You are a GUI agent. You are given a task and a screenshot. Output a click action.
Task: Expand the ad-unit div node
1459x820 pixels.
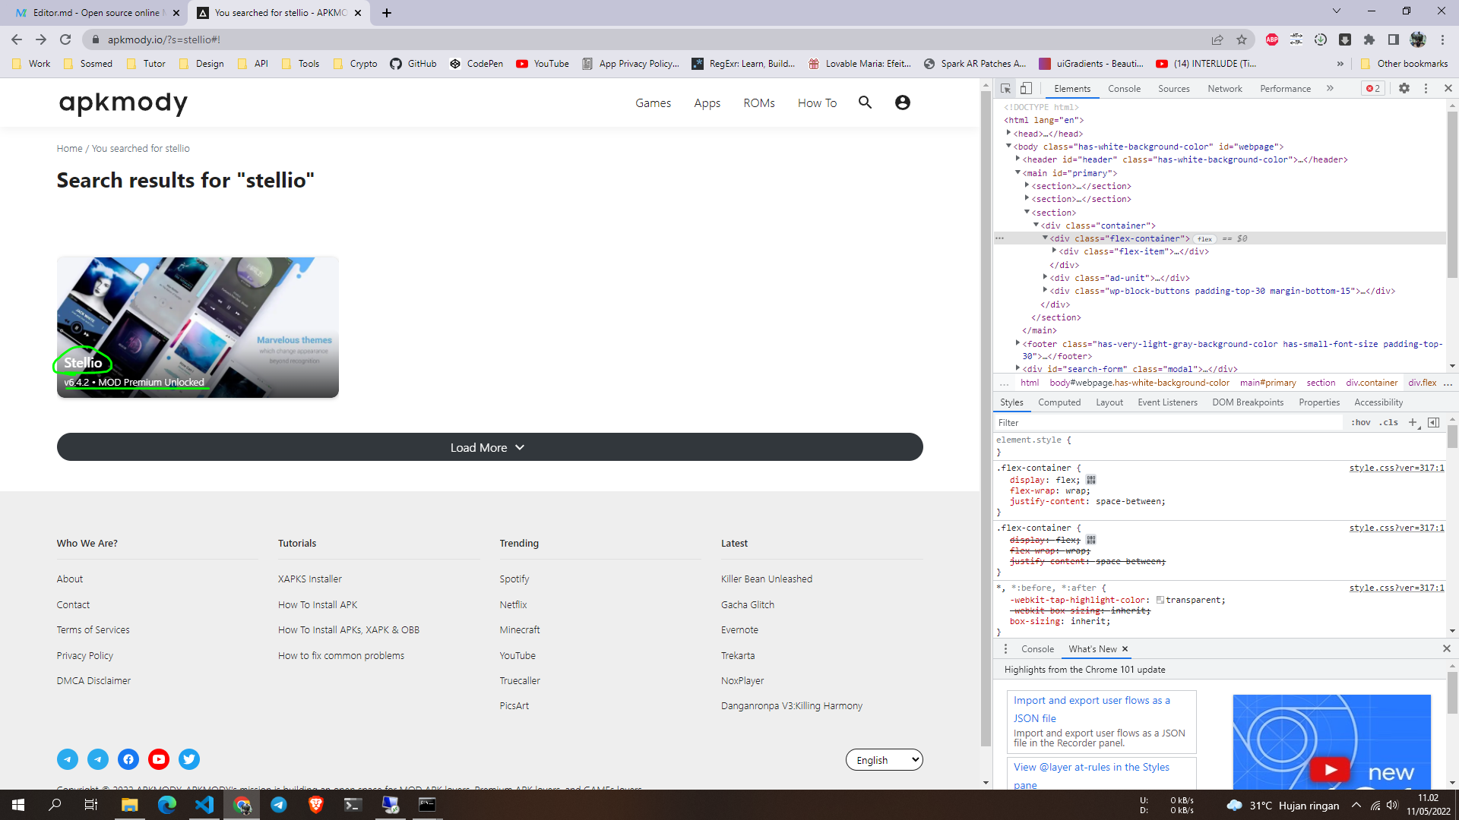coord(1046,278)
